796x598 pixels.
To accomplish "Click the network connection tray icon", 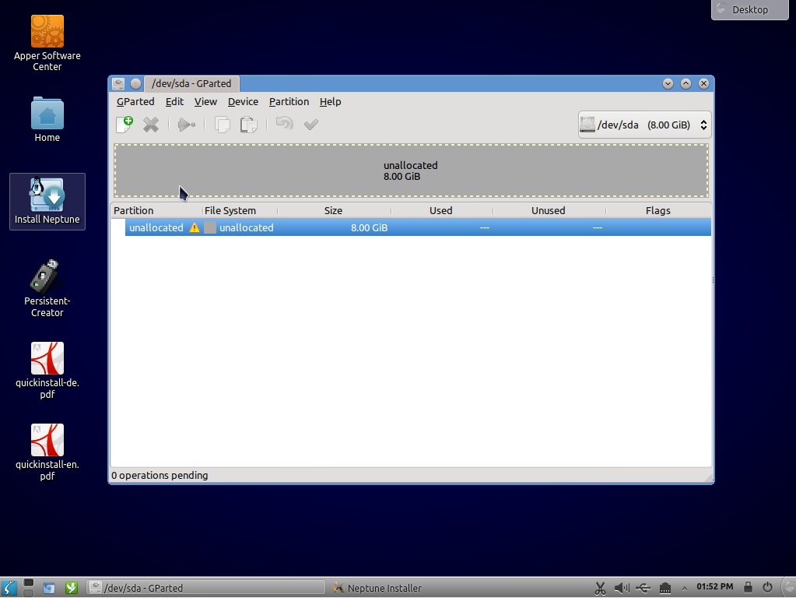I will [665, 589].
